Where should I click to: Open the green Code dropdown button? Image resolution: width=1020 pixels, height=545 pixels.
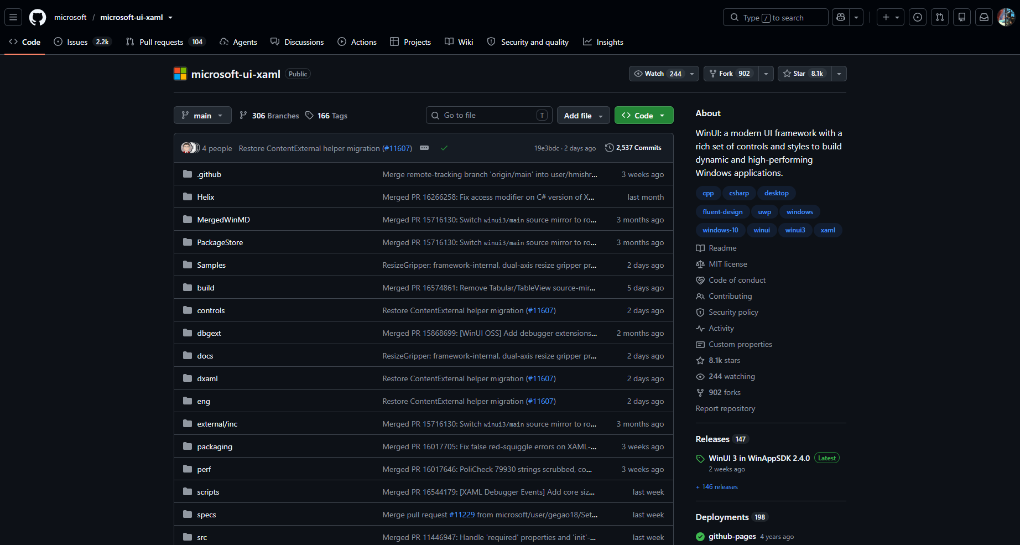click(644, 115)
